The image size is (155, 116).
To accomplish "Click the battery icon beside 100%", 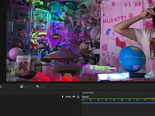I will (63, 97).
